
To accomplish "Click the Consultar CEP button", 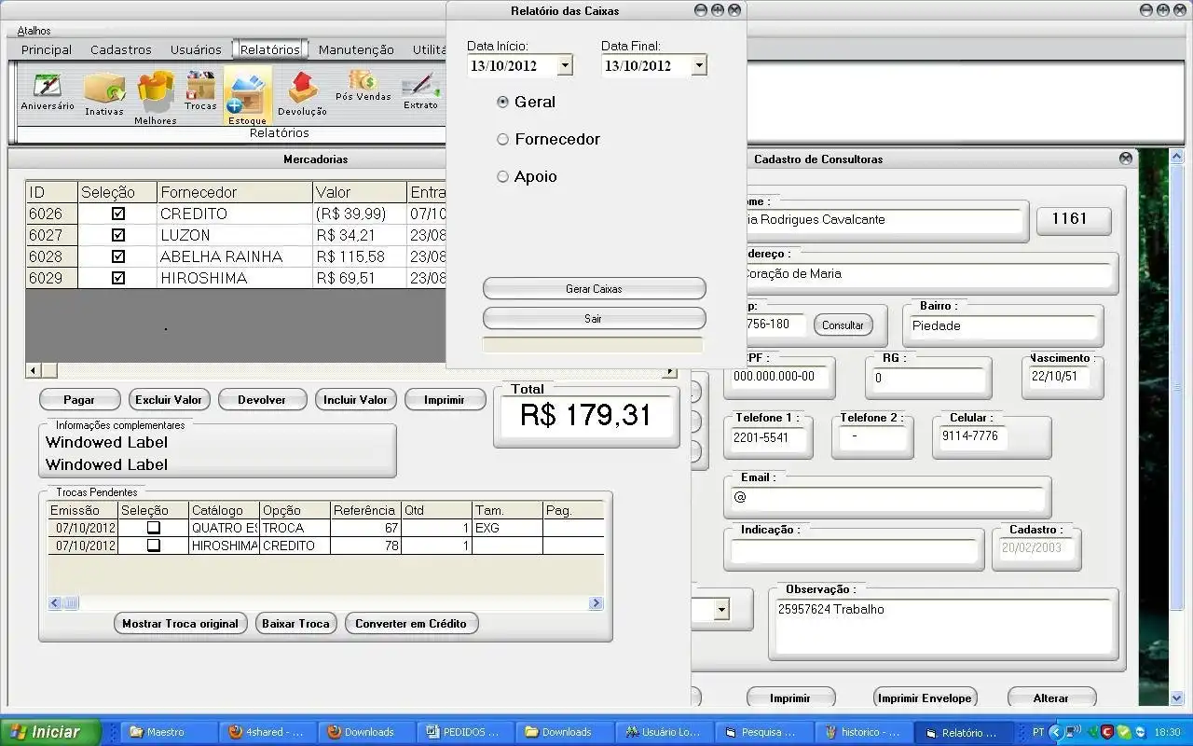I will 843,325.
